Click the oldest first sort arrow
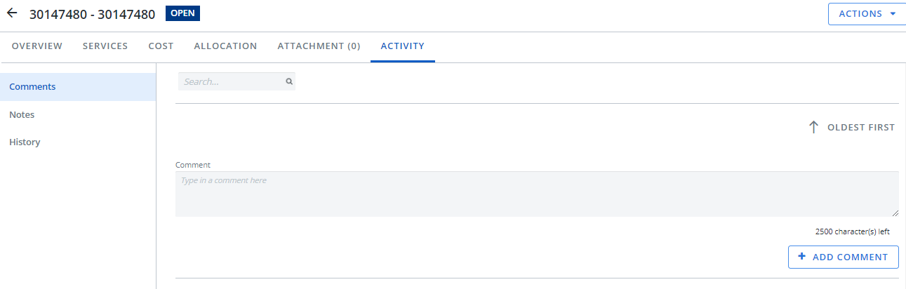The height and width of the screenshot is (289, 906). click(x=813, y=128)
